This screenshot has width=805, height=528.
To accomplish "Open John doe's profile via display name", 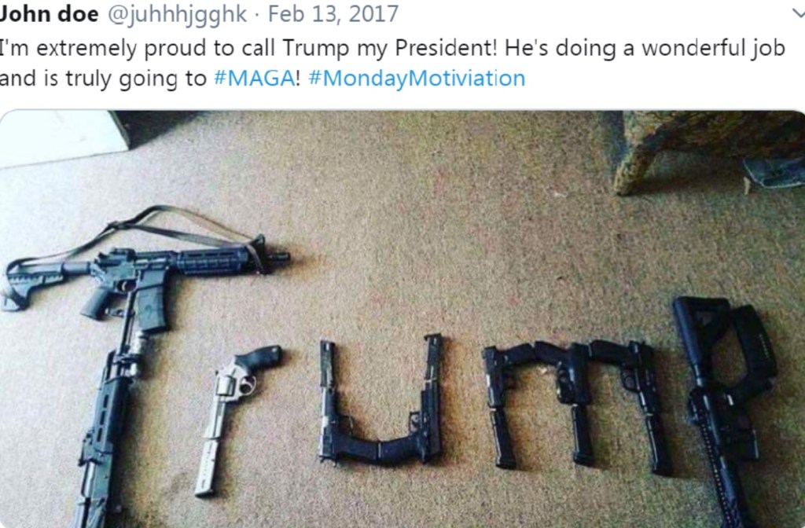I will (49, 14).
